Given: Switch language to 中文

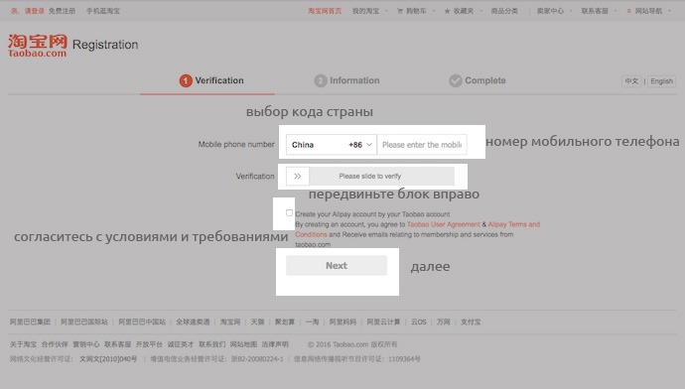Looking at the screenshot, I should pos(631,81).
